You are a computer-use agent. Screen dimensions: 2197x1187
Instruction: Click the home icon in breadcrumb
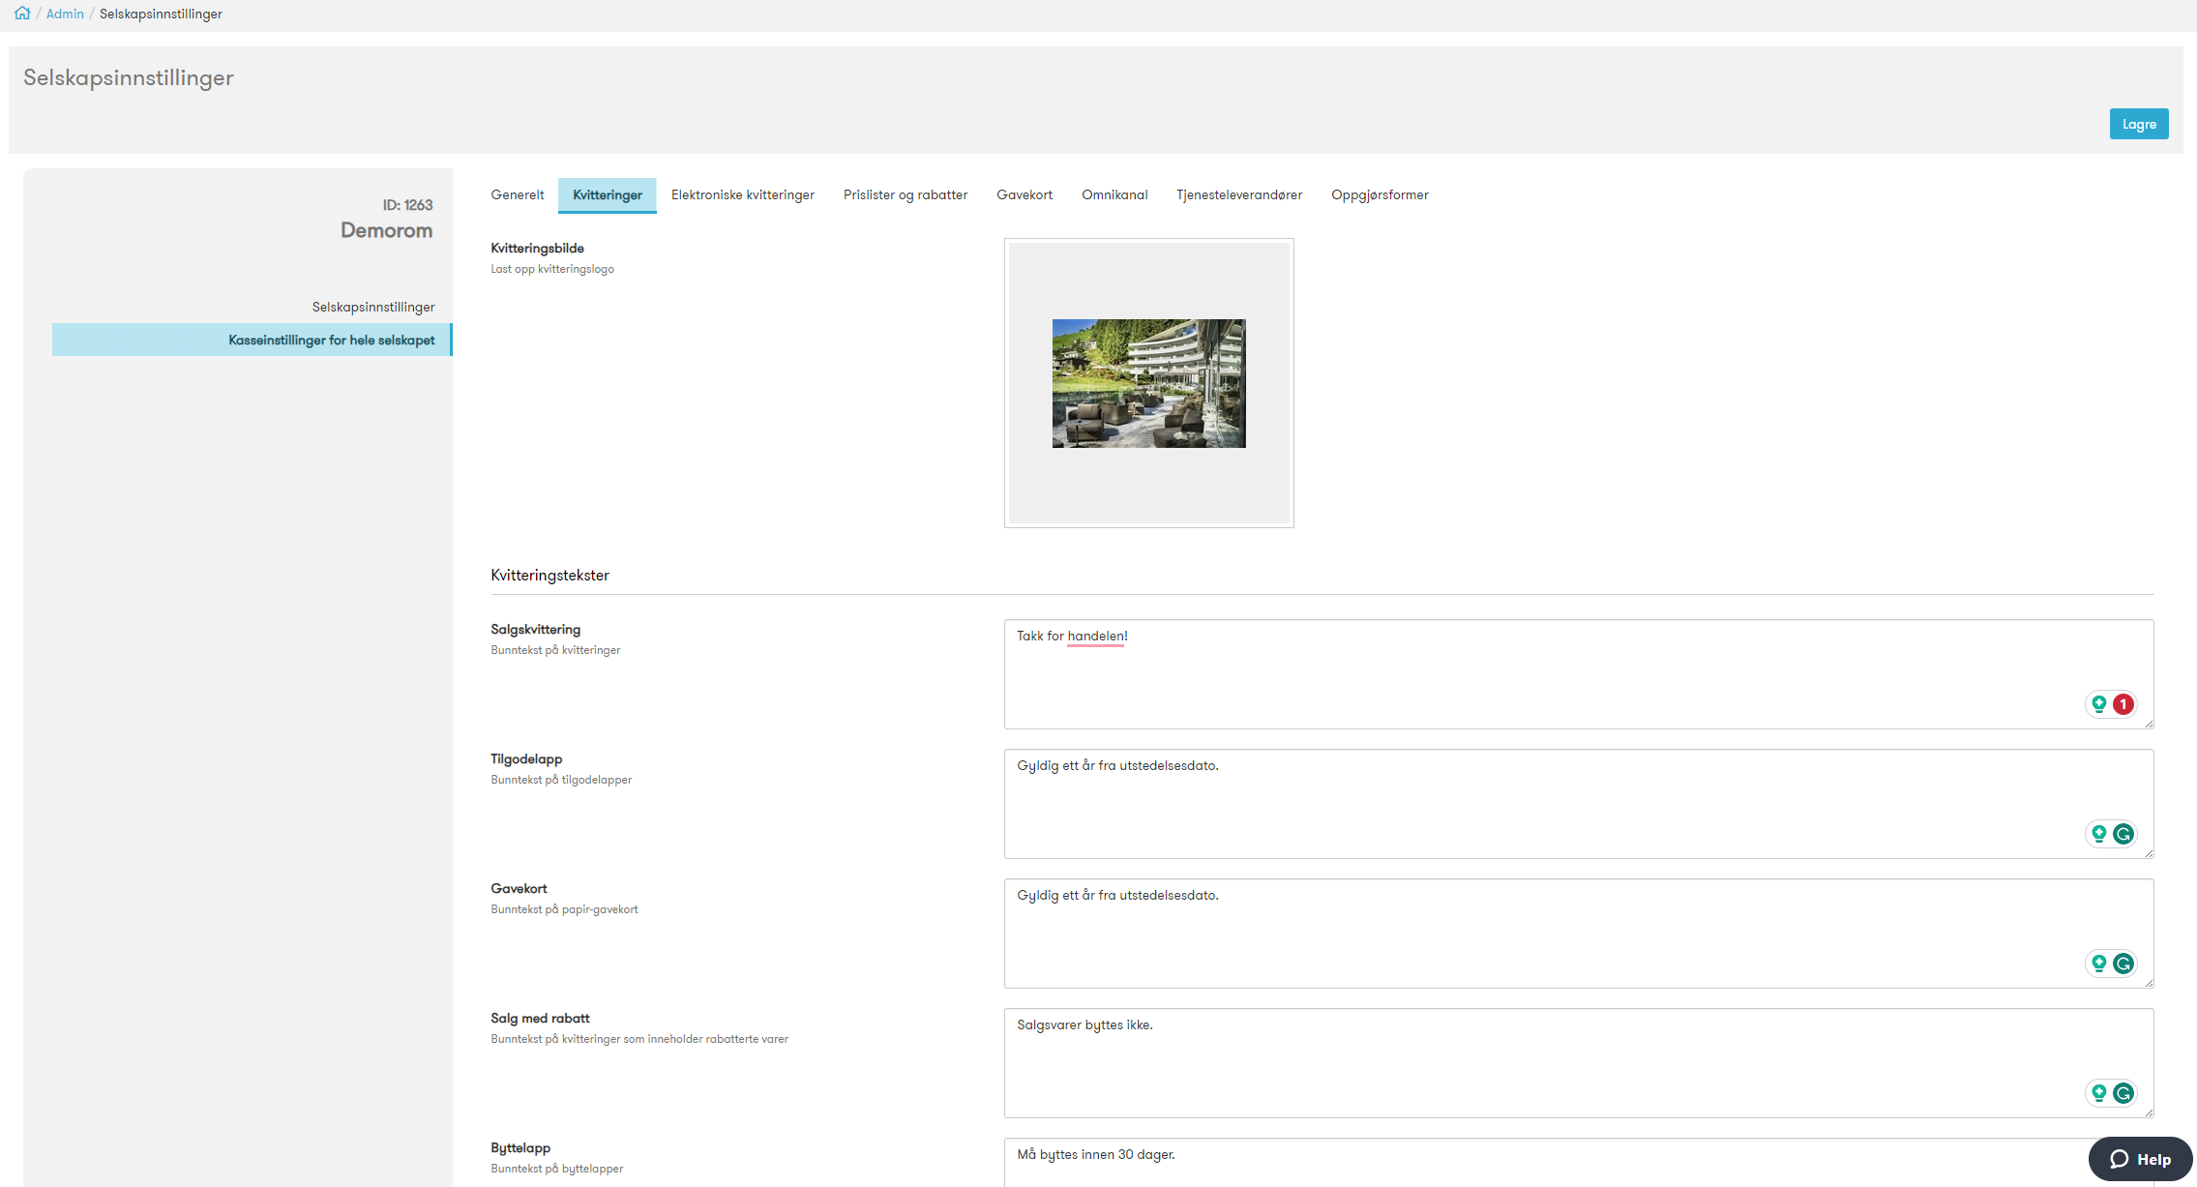(x=22, y=13)
